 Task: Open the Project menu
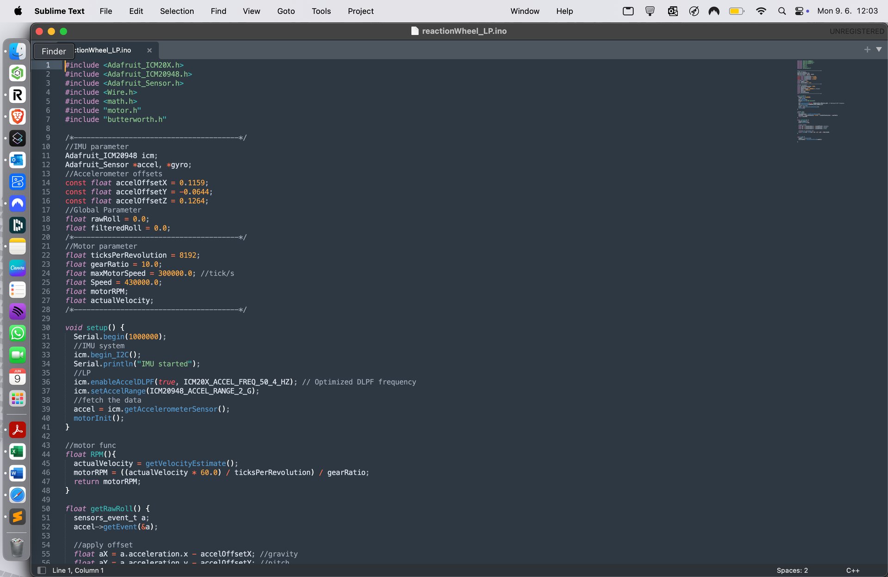pyautogui.click(x=361, y=11)
